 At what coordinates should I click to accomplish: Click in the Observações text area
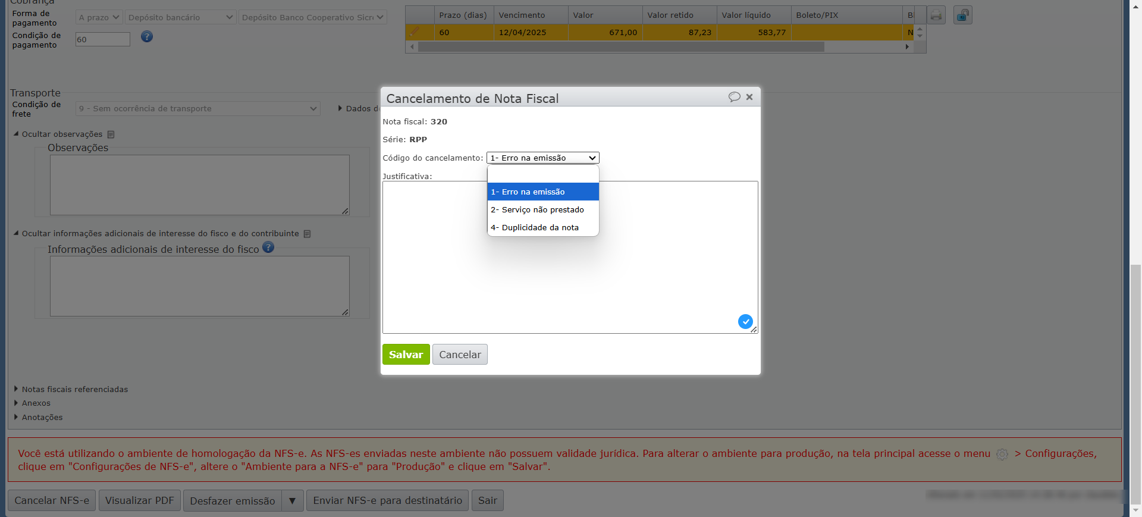point(199,185)
